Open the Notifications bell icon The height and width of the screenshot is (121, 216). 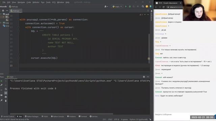(x=152, y=11)
